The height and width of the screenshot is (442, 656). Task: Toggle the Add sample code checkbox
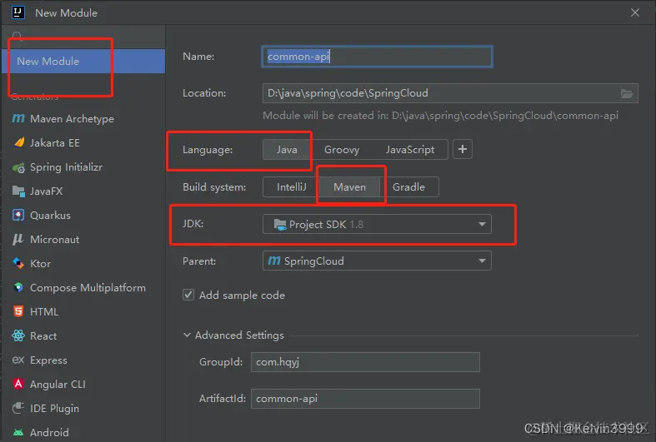coord(188,295)
